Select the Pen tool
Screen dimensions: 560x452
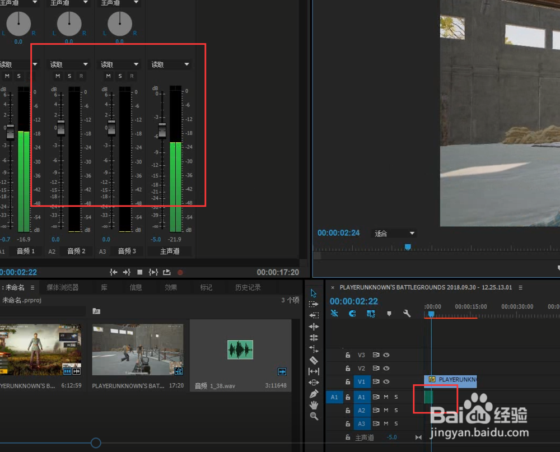(314, 394)
